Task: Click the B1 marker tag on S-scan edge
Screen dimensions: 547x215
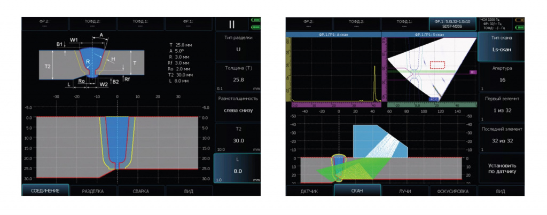Action: point(472,71)
